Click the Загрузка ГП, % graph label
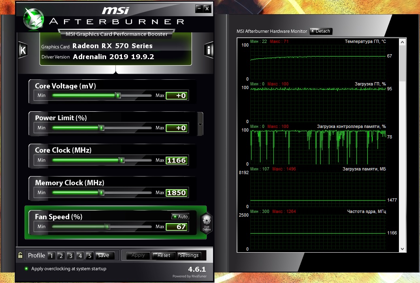This screenshot has width=420, height=283. pyautogui.click(x=370, y=84)
